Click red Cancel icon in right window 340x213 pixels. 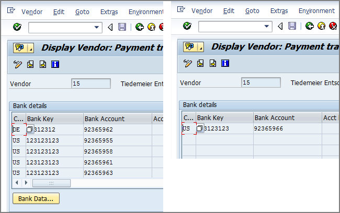[x=333, y=26]
